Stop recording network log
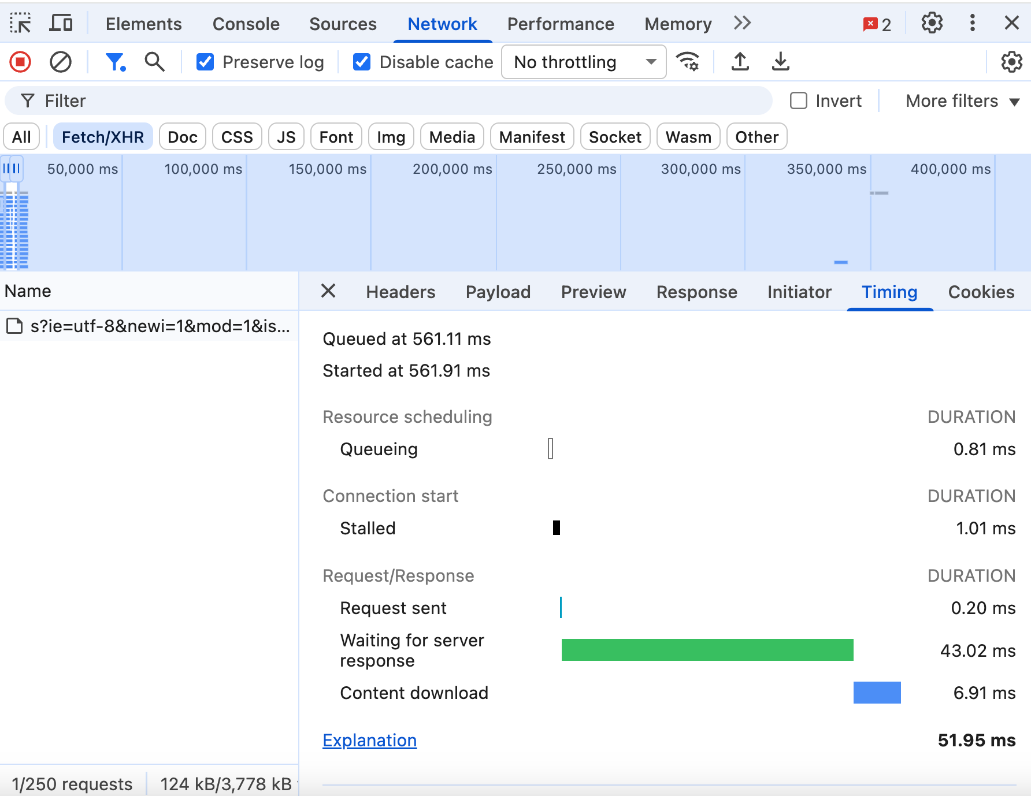 (20, 62)
